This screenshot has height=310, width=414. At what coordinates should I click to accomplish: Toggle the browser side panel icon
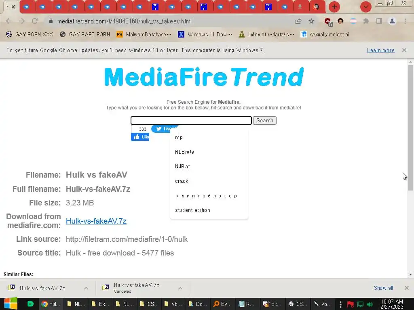coord(379,21)
